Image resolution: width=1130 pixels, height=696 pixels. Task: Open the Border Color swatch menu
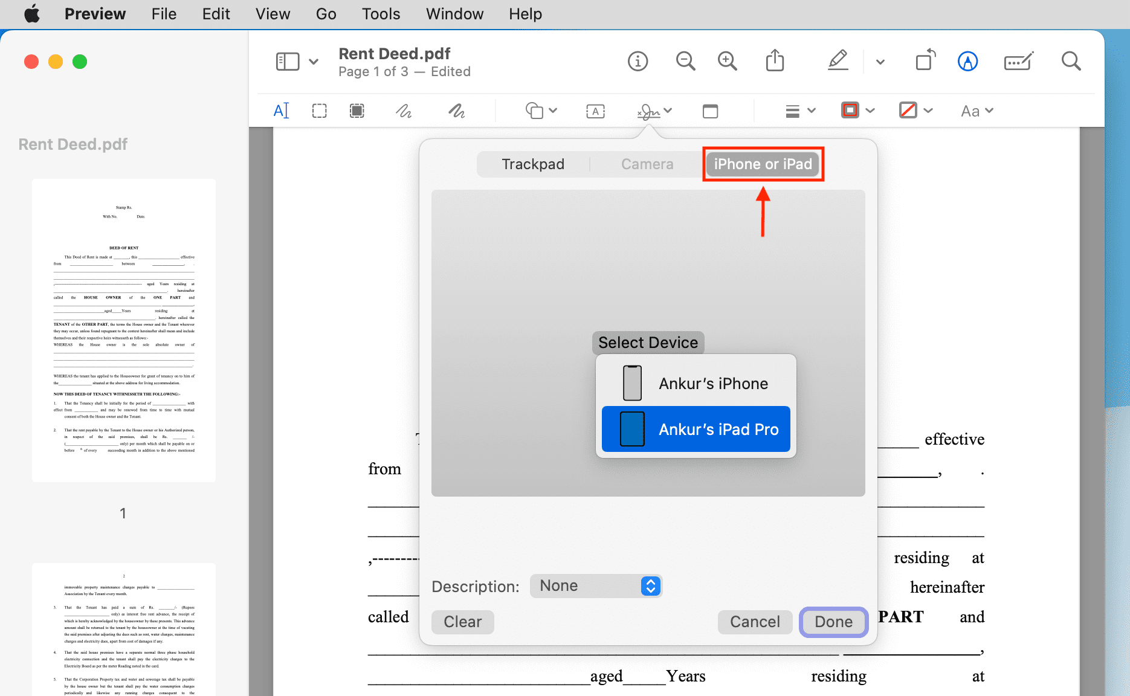click(x=857, y=111)
